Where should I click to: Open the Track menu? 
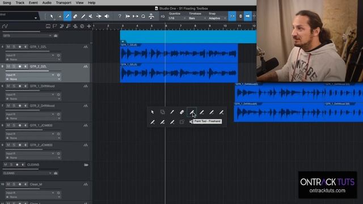tap(20, 3)
